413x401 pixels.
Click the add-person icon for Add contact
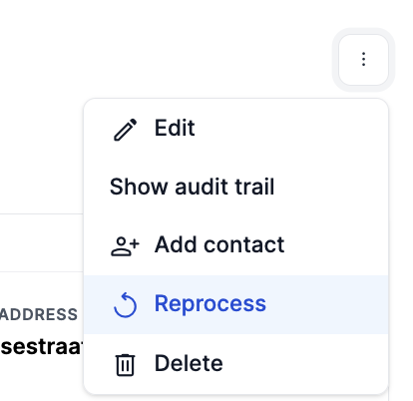(x=125, y=246)
